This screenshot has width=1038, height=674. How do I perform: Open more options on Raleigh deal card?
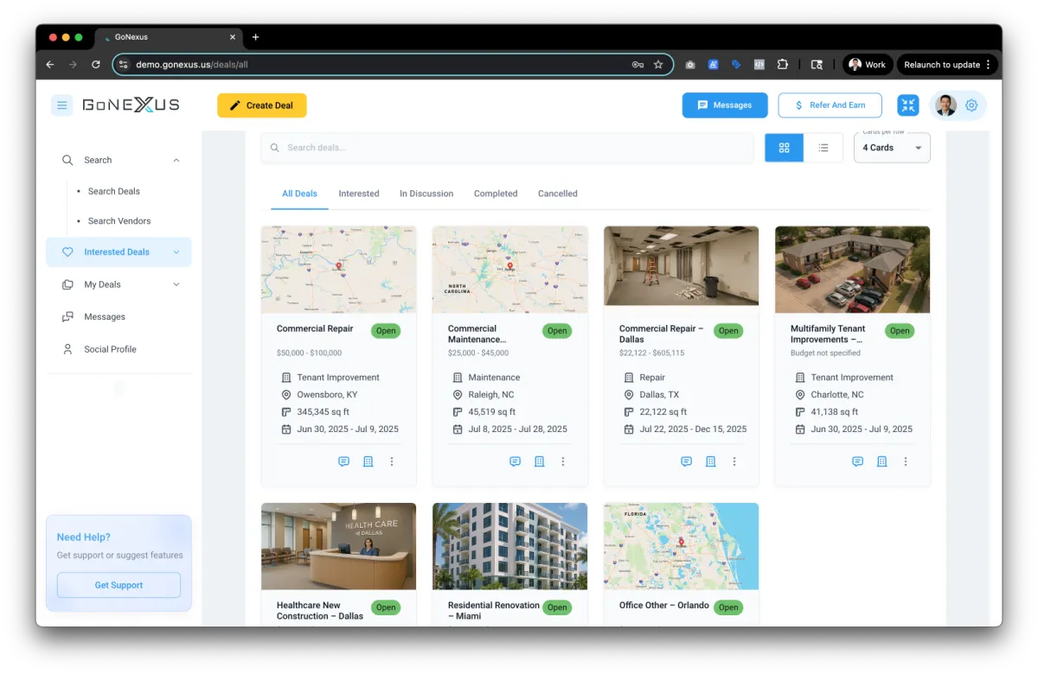563,461
